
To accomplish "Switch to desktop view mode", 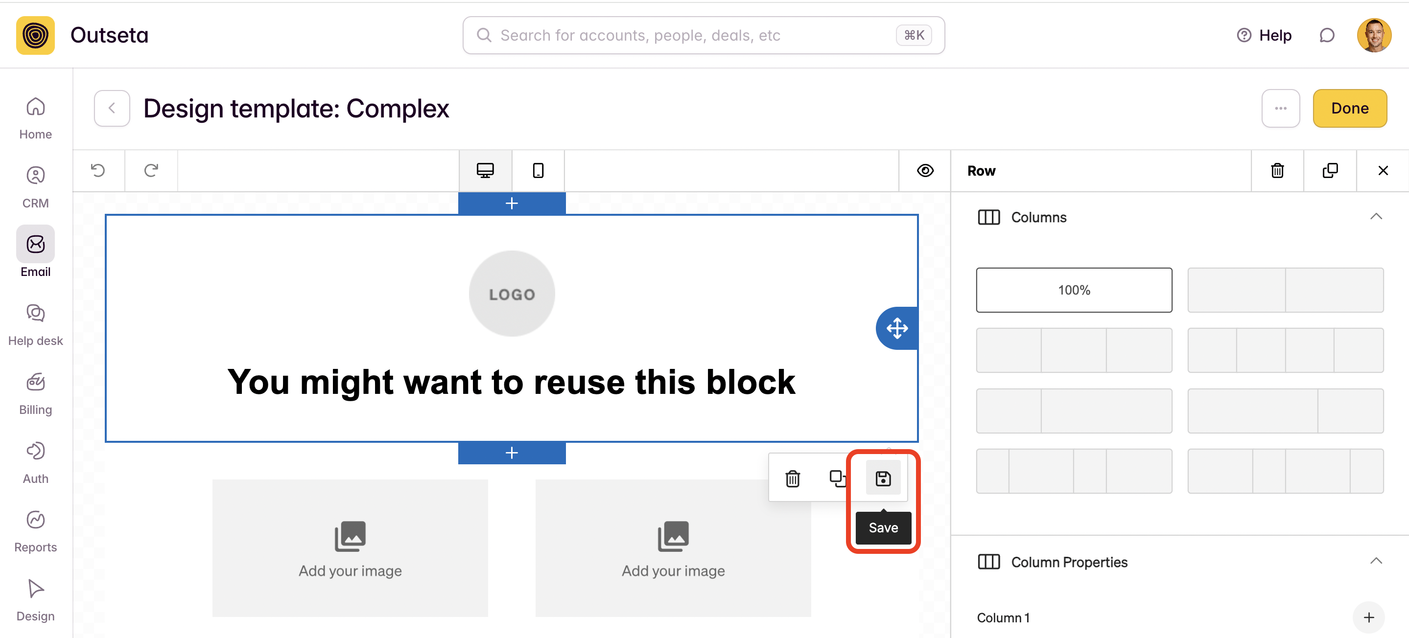I will coord(485,171).
